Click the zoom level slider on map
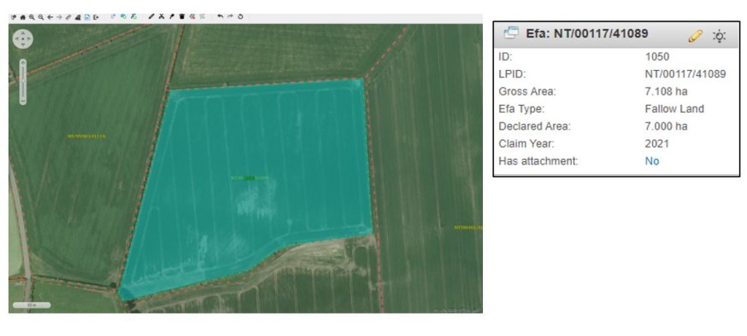 pyautogui.click(x=23, y=81)
